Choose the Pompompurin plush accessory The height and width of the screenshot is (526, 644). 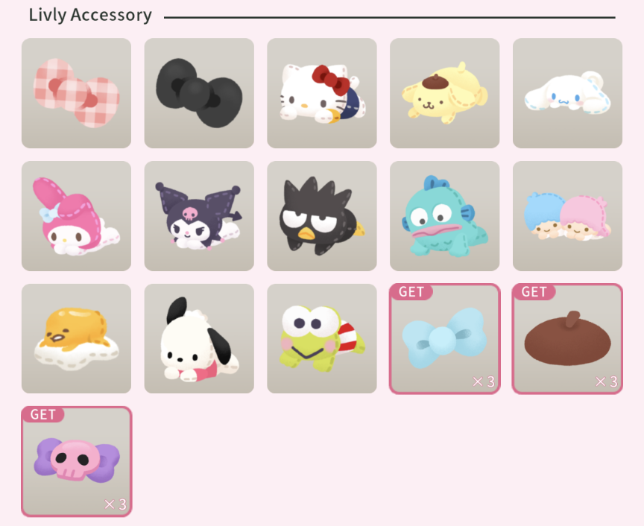point(445,93)
